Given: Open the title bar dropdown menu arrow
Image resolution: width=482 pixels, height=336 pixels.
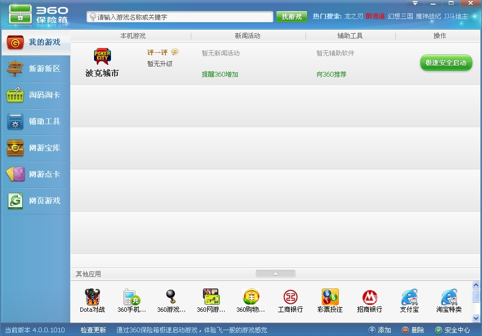Looking at the screenshot, I should 415,3.
